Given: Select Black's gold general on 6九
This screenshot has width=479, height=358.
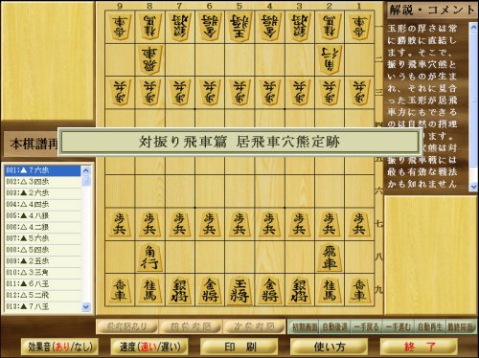Looking at the screenshot, I should (210, 290).
